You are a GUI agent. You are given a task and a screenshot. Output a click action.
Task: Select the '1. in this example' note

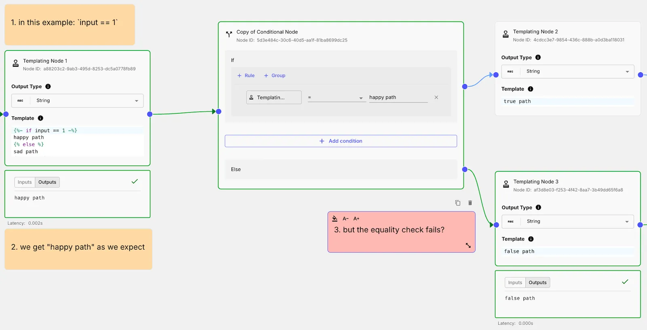pyautogui.click(x=70, y=25)
